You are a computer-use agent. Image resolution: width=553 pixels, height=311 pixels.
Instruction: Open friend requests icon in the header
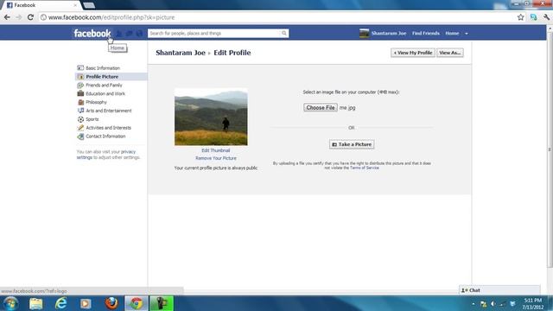(119, 33)
